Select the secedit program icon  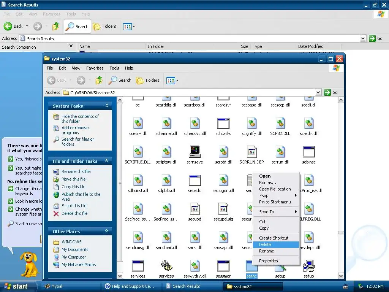point(195,180)
